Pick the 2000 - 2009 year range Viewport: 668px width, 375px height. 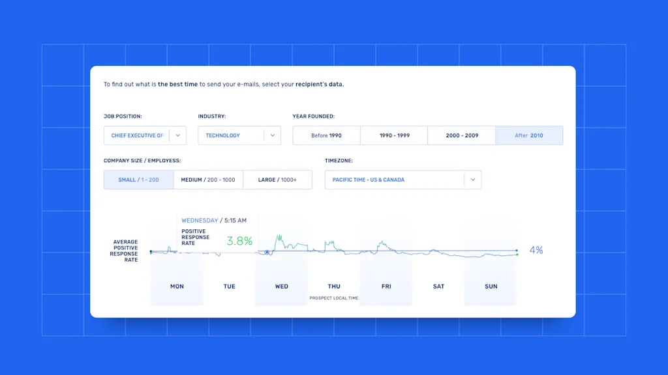(x=462, y=135)
